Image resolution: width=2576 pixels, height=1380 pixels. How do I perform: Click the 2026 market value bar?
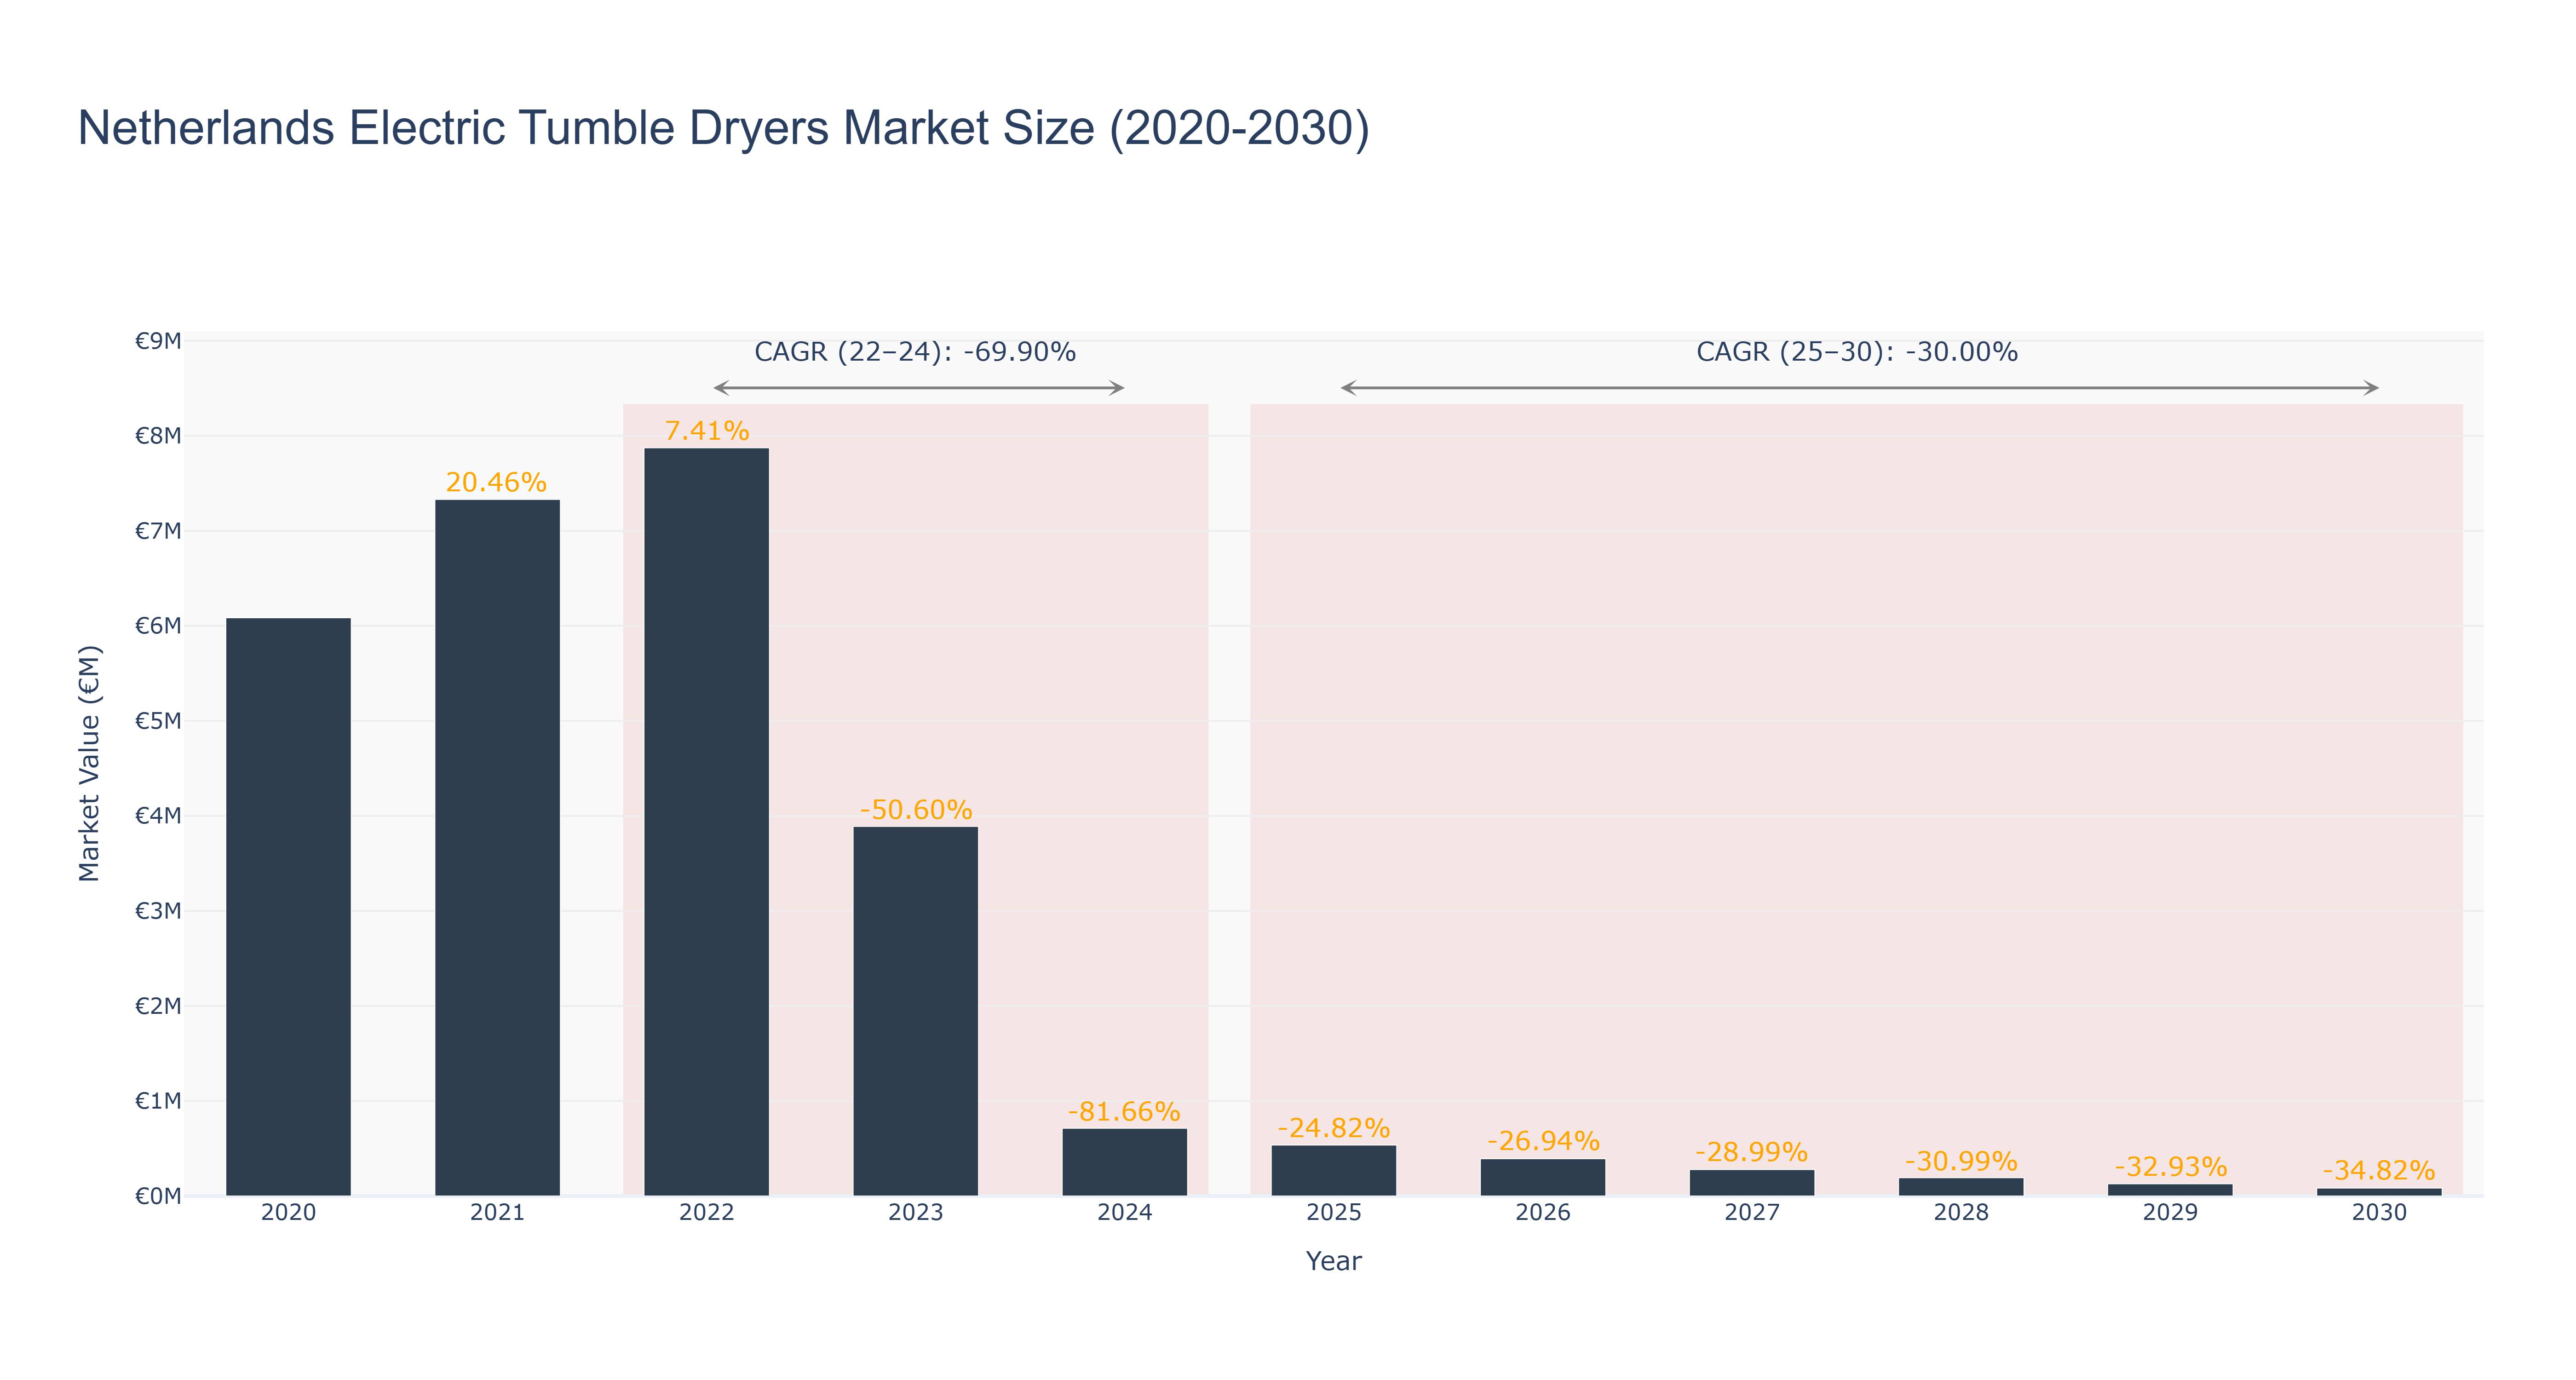[x=1543, y=1177]
